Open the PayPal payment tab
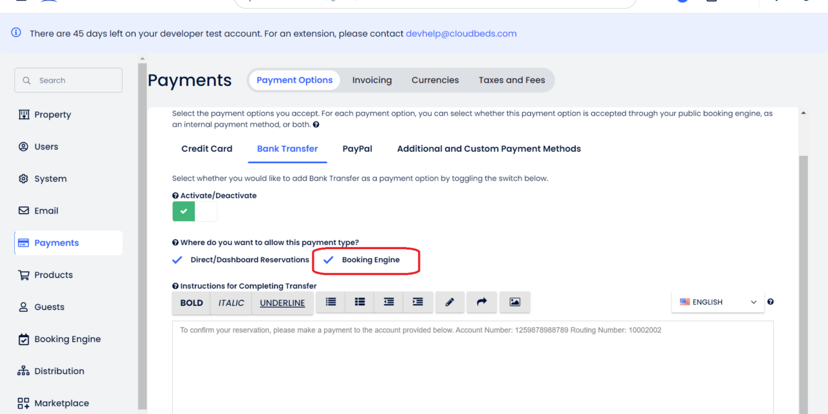The image size is (828, 414). click(357, 148)
